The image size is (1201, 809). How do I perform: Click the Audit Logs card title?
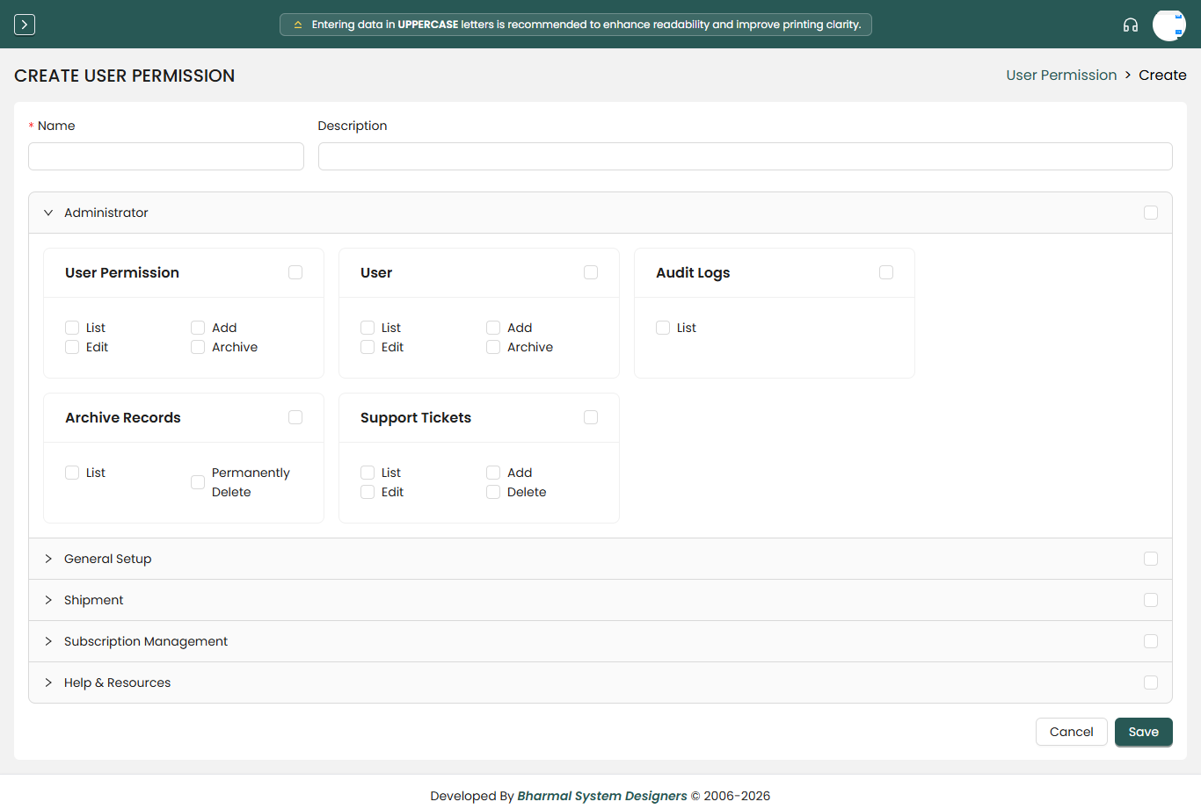pyautogui.click(x=693, y=272)
